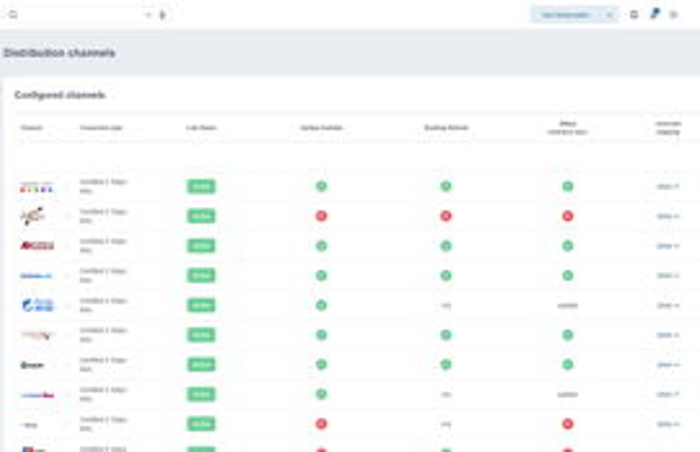Click the first red circle in the animal-logo row
Screen dimensions: 700x452
click(x=322, y=216)
